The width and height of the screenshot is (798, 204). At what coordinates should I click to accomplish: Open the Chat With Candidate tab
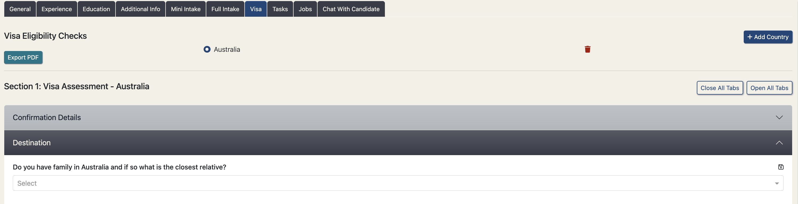(351, 9)
